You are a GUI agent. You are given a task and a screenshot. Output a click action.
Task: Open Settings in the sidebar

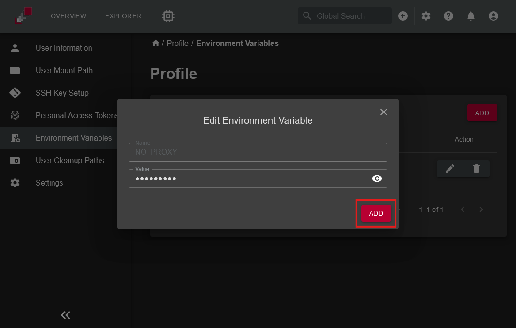(x=66, y=183)
